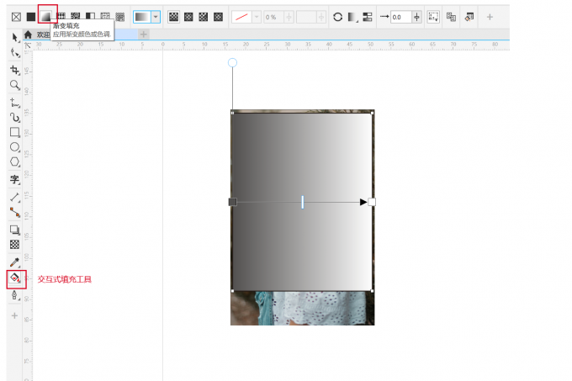Open the Edit fill dialog icon
The height and width of the screenshot is (381, 572).
[469, 17]
